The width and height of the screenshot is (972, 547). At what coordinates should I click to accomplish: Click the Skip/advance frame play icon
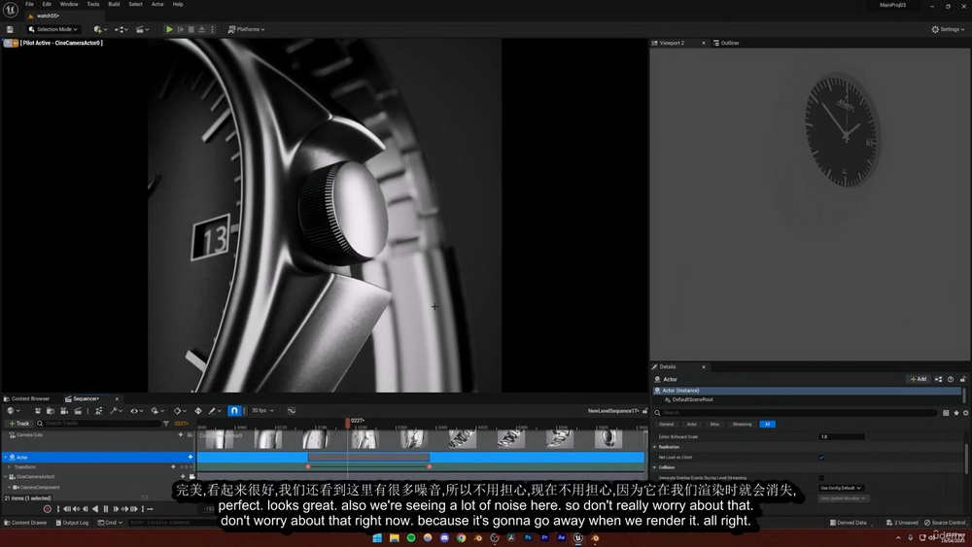181,29
